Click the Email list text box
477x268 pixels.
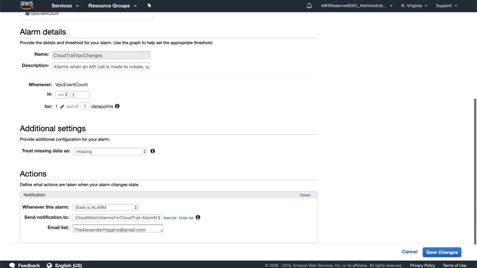[117, 229]
